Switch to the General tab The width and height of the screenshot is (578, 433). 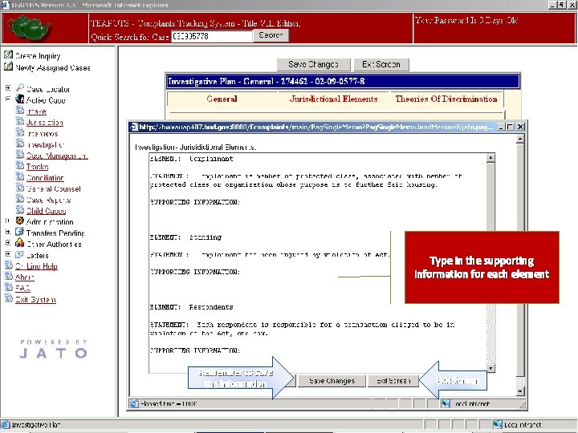click(222, 99)
